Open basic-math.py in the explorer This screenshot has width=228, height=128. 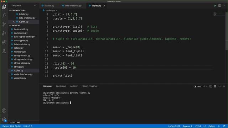coord(21,29)
